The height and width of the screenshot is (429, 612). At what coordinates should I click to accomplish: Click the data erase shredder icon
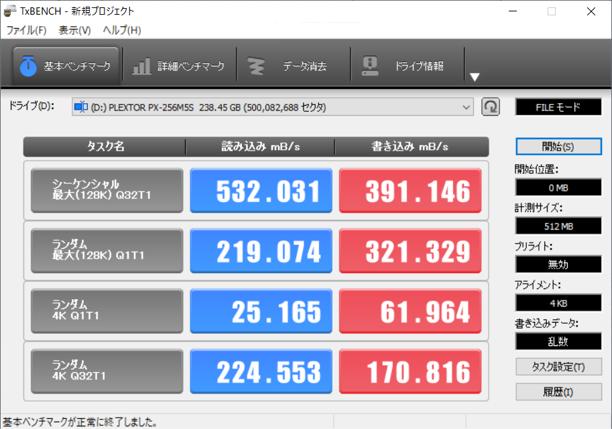(255, 66)
